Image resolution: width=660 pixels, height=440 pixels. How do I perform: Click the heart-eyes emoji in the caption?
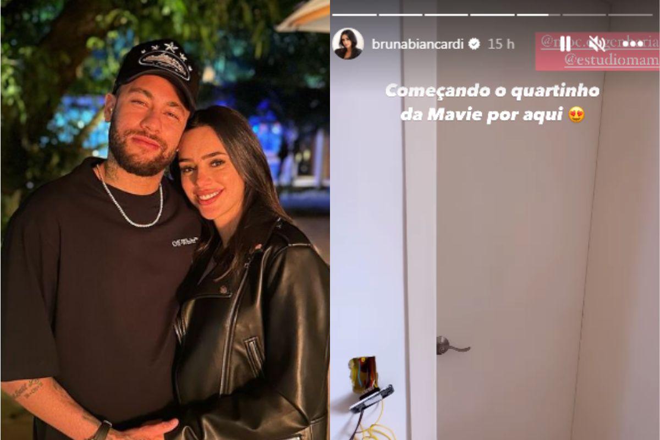tap(576, 115)
